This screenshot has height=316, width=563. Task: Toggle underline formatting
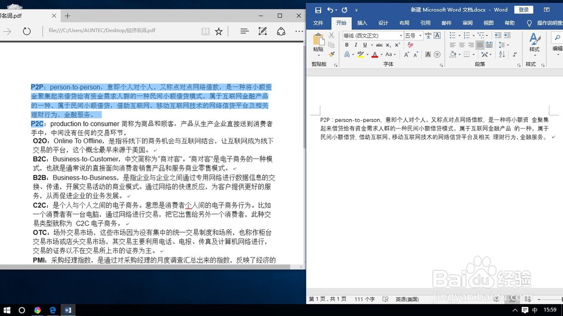click(365, 45)
